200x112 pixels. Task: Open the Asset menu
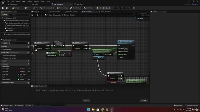[18, 1]
